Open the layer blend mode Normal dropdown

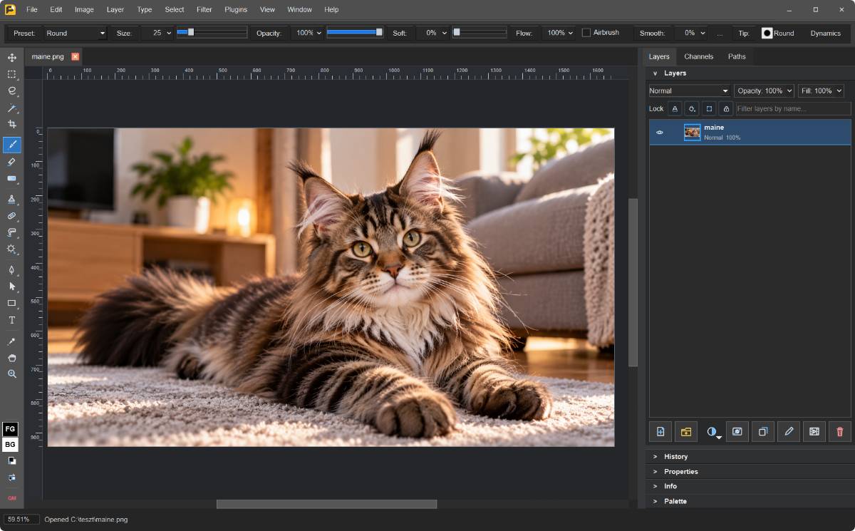(x=689, y=91)
